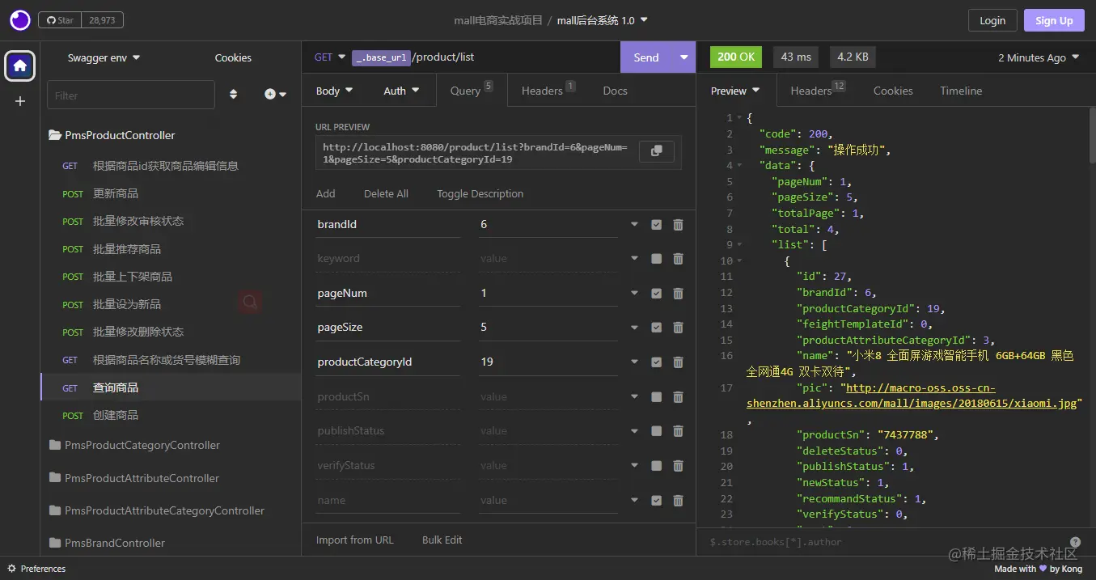Delete the productSn parameter row

[678, 397]
